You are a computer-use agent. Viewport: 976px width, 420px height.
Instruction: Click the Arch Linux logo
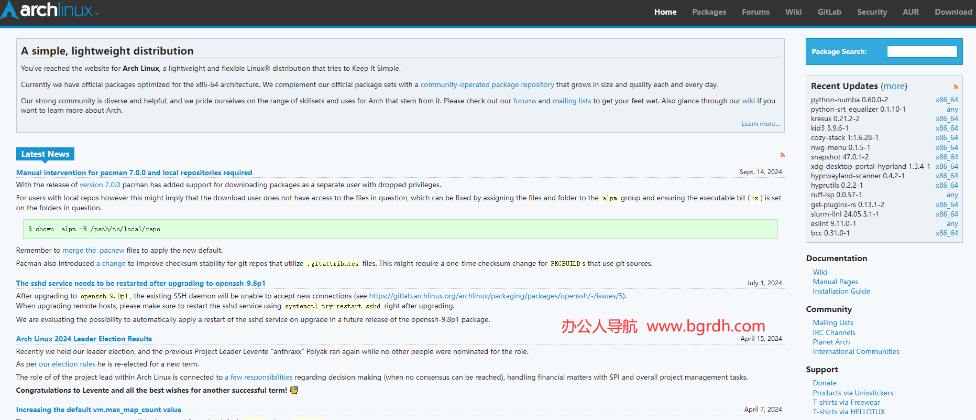click(50, 10)
